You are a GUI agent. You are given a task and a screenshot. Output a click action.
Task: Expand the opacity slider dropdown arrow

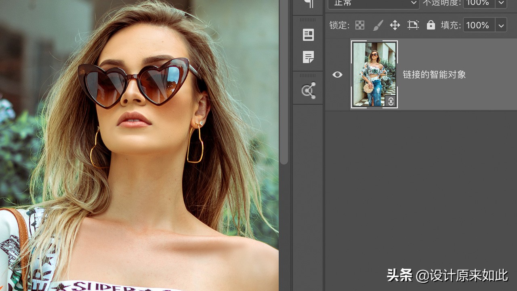(x=501, y=3)
